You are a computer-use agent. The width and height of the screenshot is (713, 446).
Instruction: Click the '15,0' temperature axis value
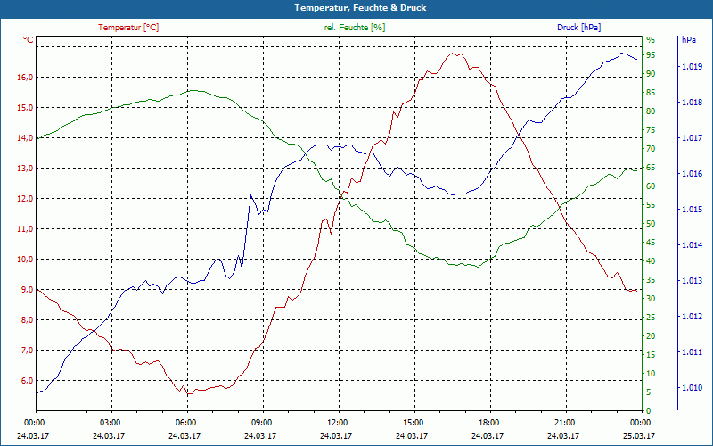tap(25, 108)
